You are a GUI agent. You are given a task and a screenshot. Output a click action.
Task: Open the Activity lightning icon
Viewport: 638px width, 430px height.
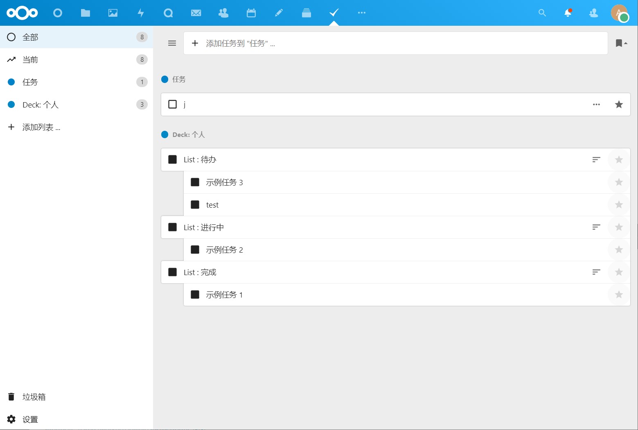tap(141, 13)
